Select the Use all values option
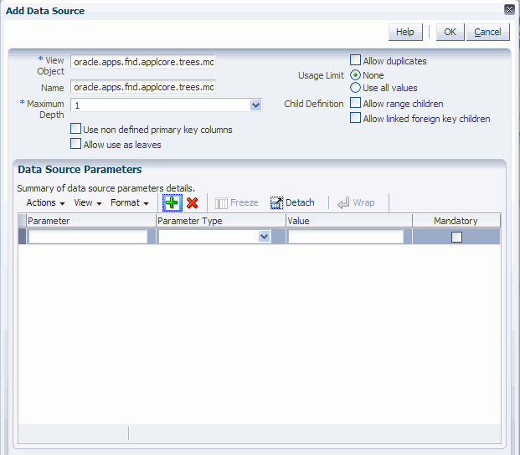Viewport: 520px width, 455px height. click(355, 88)
